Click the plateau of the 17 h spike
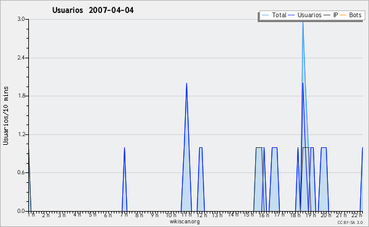The height and width of the screenshot is (227, 369). click(x=274, y=148)
